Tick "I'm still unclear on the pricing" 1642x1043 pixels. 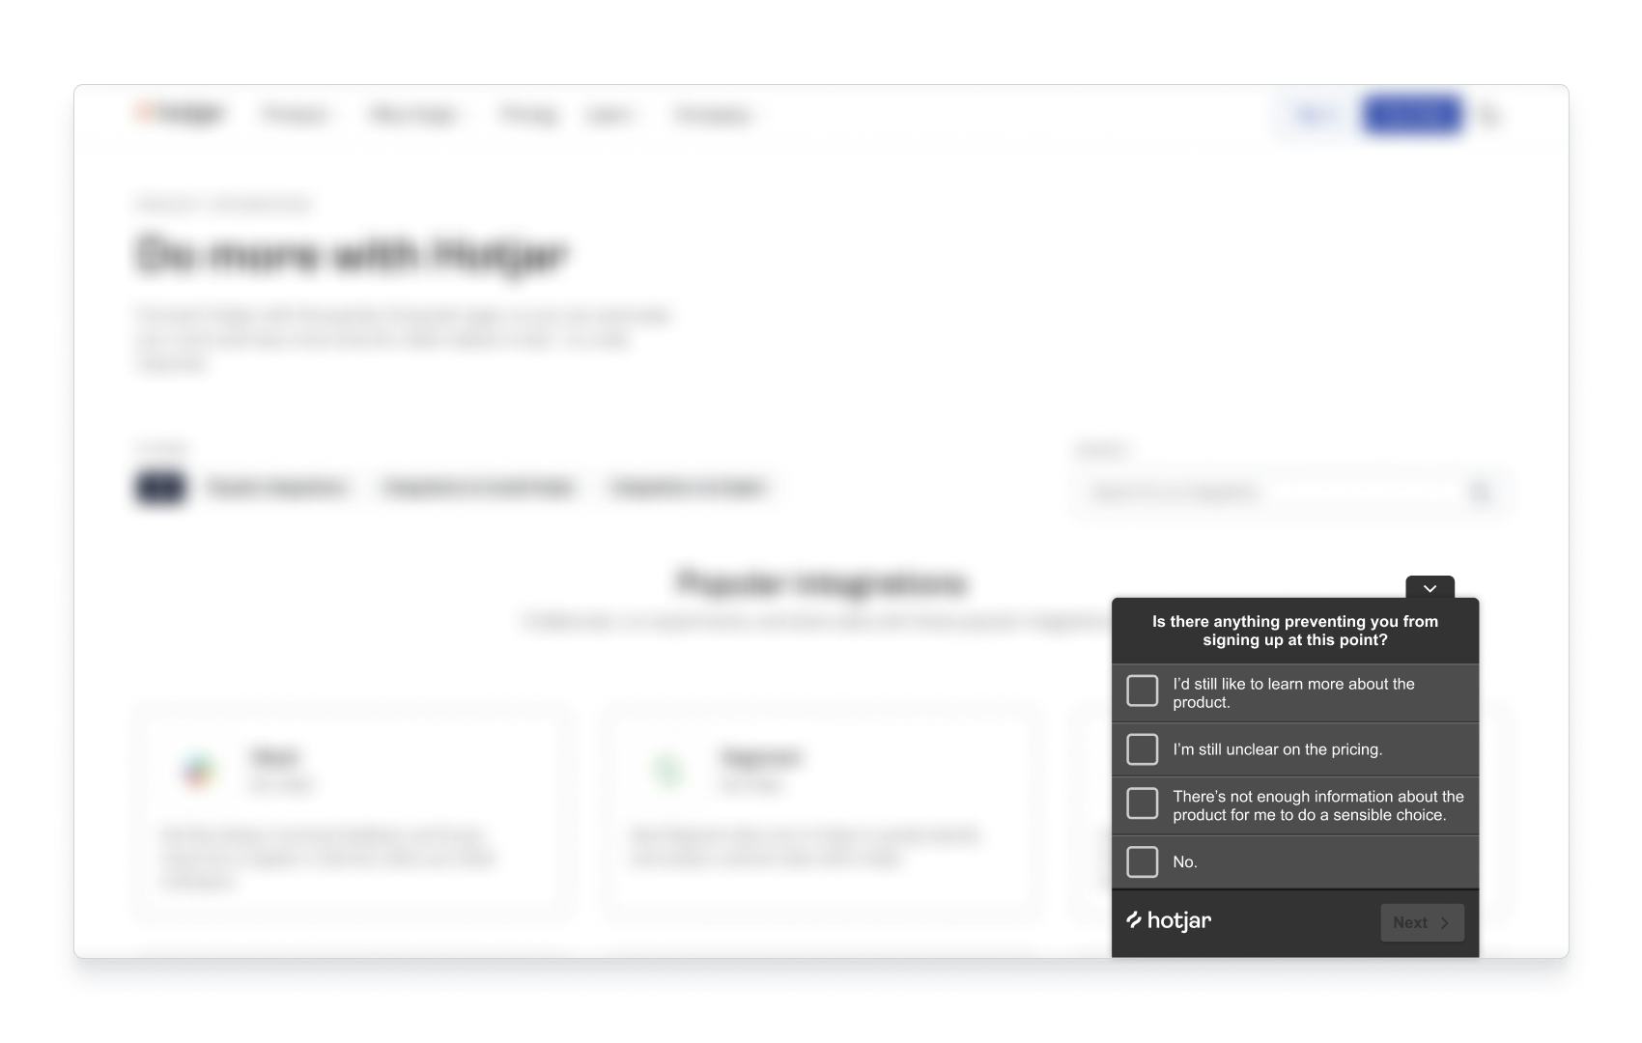[1142, 749]
